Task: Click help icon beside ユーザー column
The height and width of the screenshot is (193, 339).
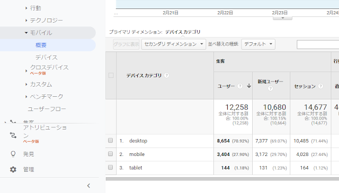Action: [x=240, y=86]
